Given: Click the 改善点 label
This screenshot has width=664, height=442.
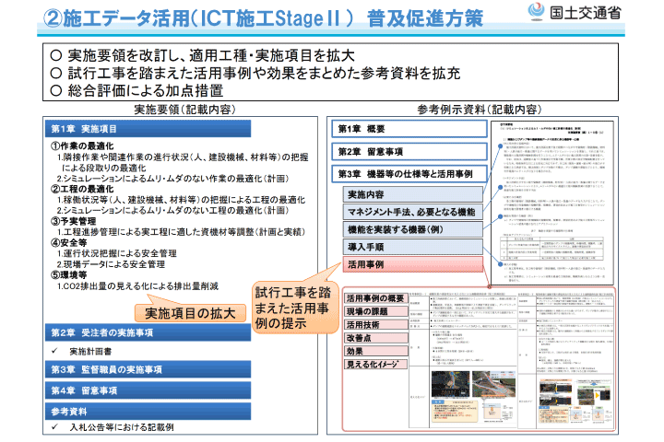Looking at the screenshot, I should click(376, 338).
